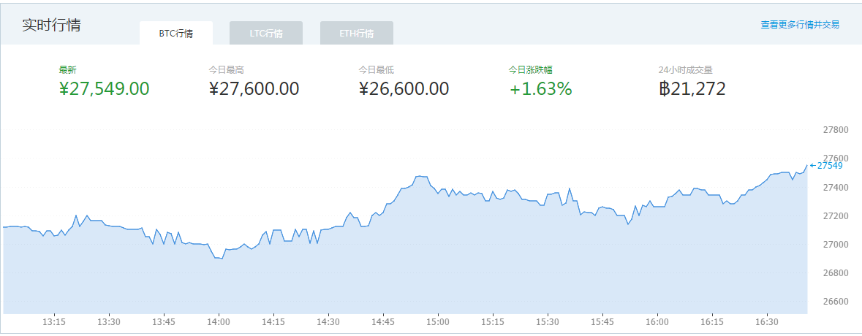Switch to the BTC行情 tab
The image size is (862, 336).
click(x=175, y=34)
